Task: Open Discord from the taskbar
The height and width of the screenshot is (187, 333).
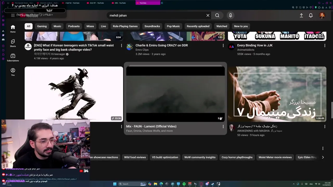Action: coord(207,184)
